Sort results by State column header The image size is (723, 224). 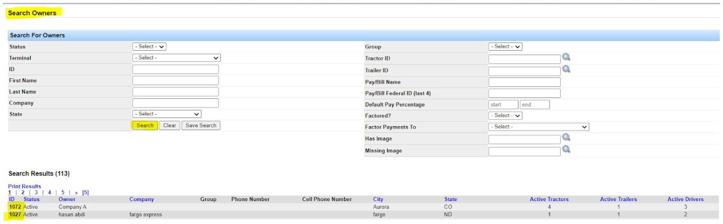(450, 199)
